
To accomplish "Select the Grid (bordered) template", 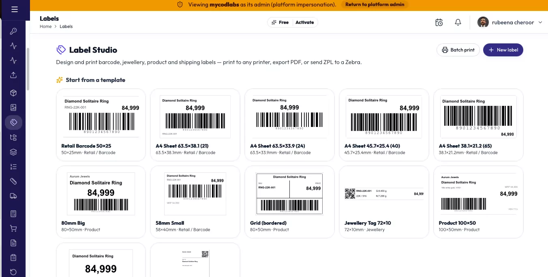I will point(289,202).
